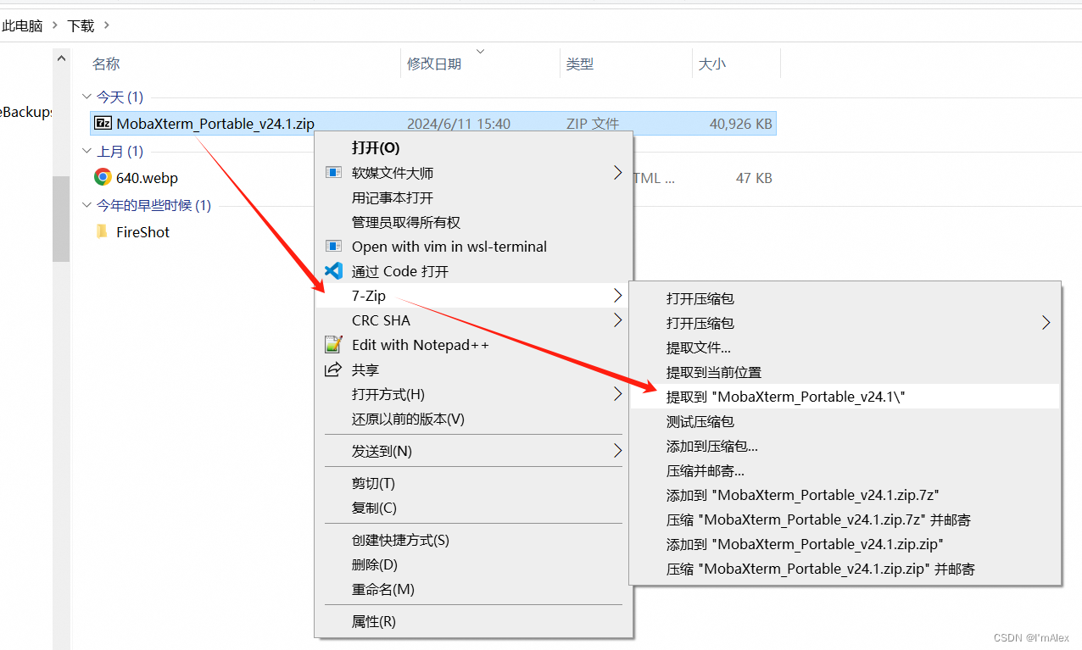
Task: Select the FireShot folder name
Action: tap(143, 231)
